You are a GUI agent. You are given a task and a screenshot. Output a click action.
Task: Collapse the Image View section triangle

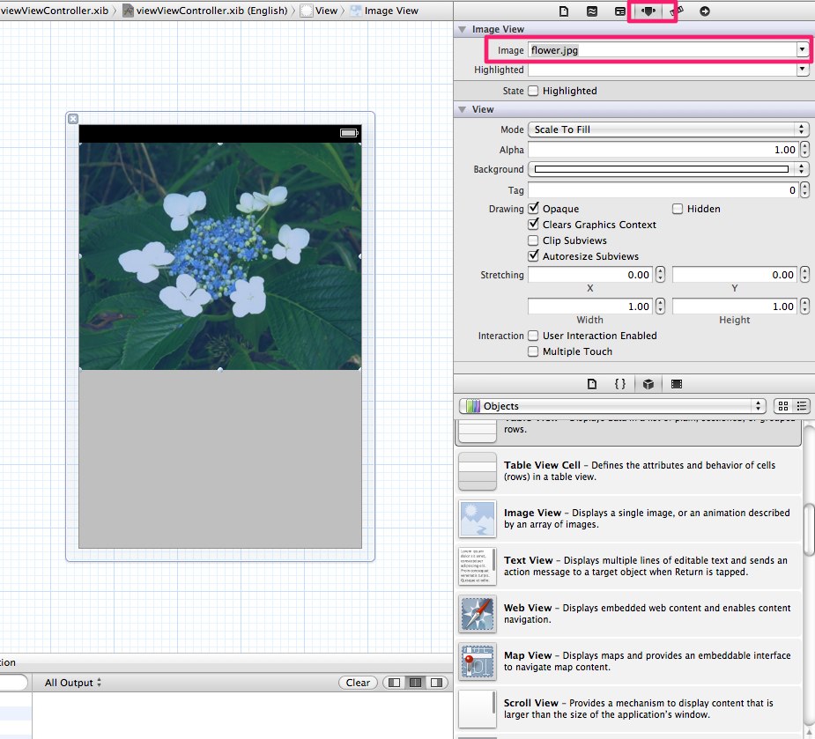(x=462, y=30)
